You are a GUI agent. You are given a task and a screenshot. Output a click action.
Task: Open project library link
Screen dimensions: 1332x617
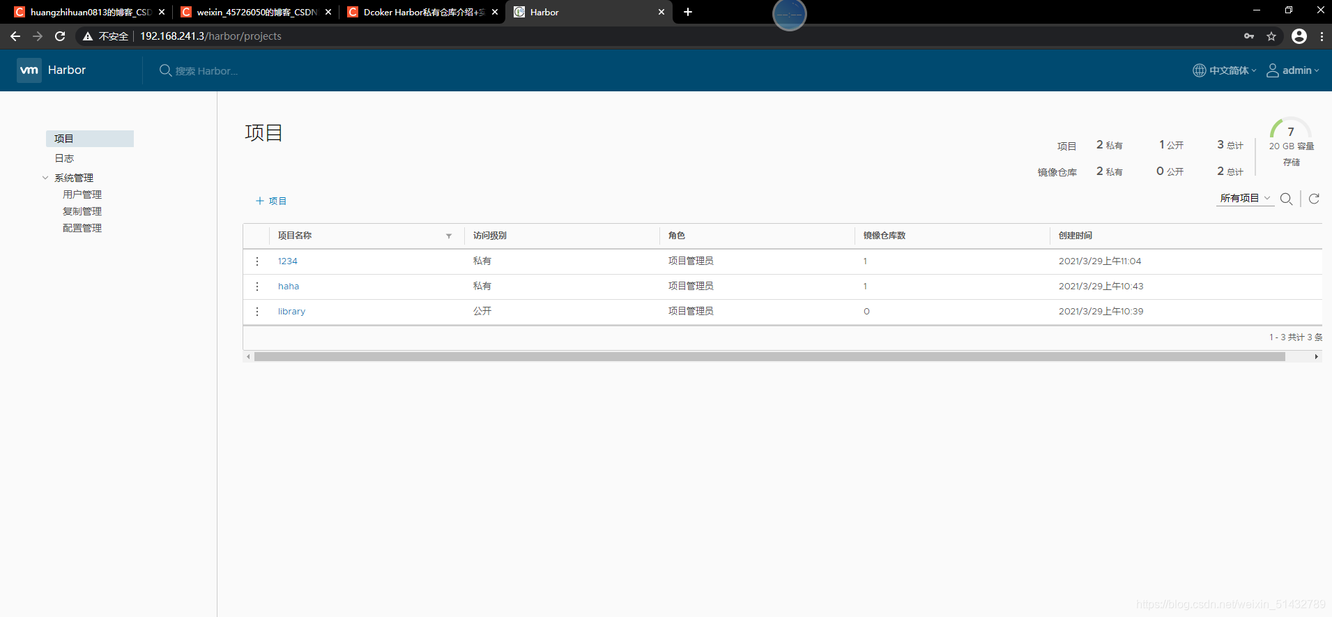click(291, 312)
